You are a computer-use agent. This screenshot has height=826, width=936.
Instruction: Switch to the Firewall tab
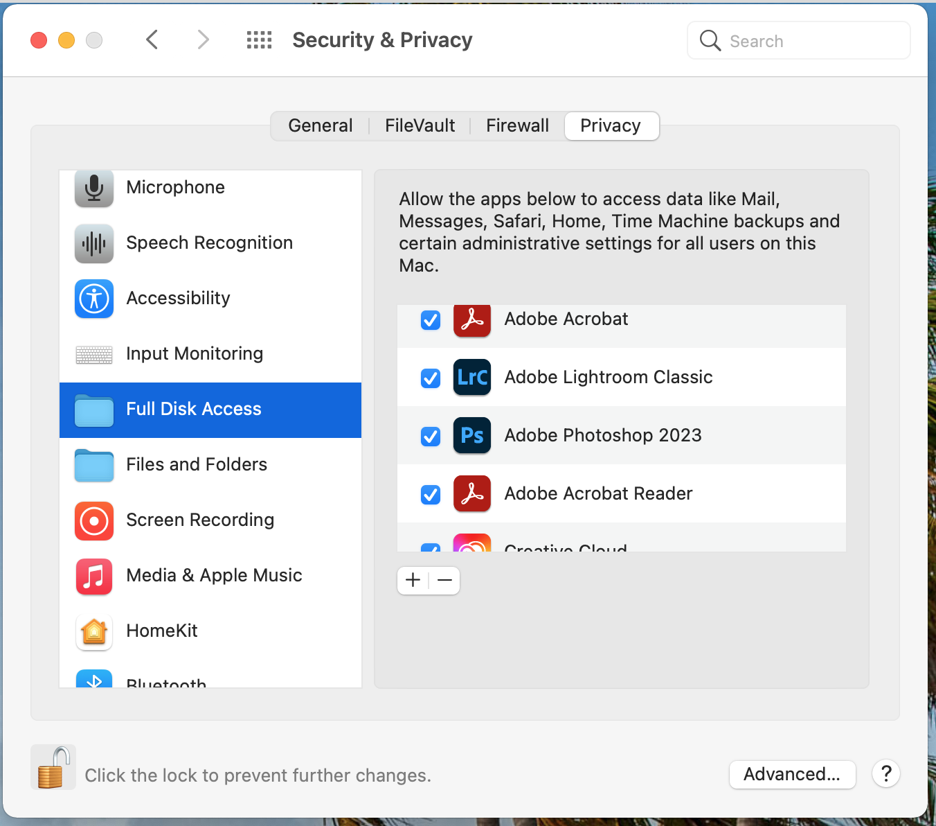(x=517, y=125)
